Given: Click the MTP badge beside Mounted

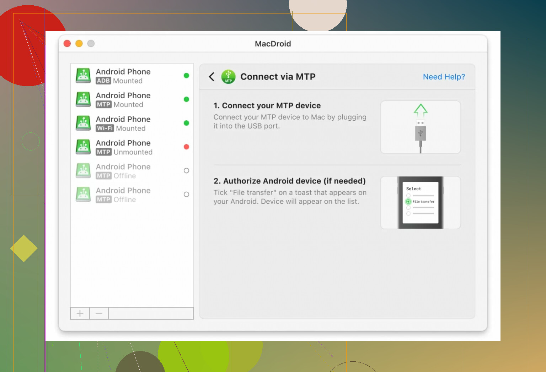Looking at the screenshot, I should pyautogui.click(x=104, y=105).
